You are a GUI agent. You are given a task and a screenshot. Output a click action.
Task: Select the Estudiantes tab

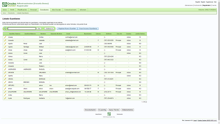44,10
